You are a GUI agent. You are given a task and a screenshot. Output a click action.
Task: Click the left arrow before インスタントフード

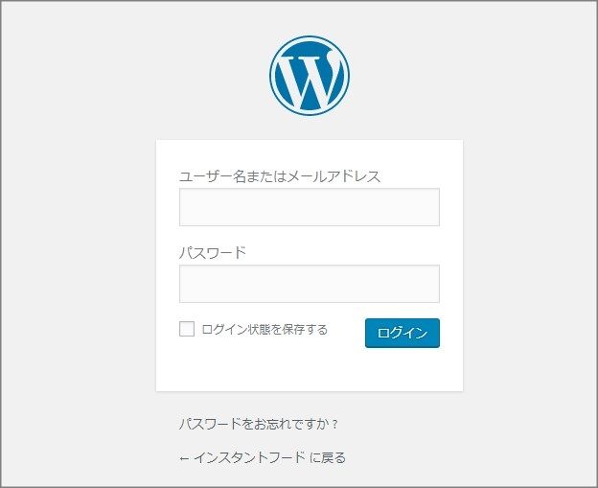[184, 458]
